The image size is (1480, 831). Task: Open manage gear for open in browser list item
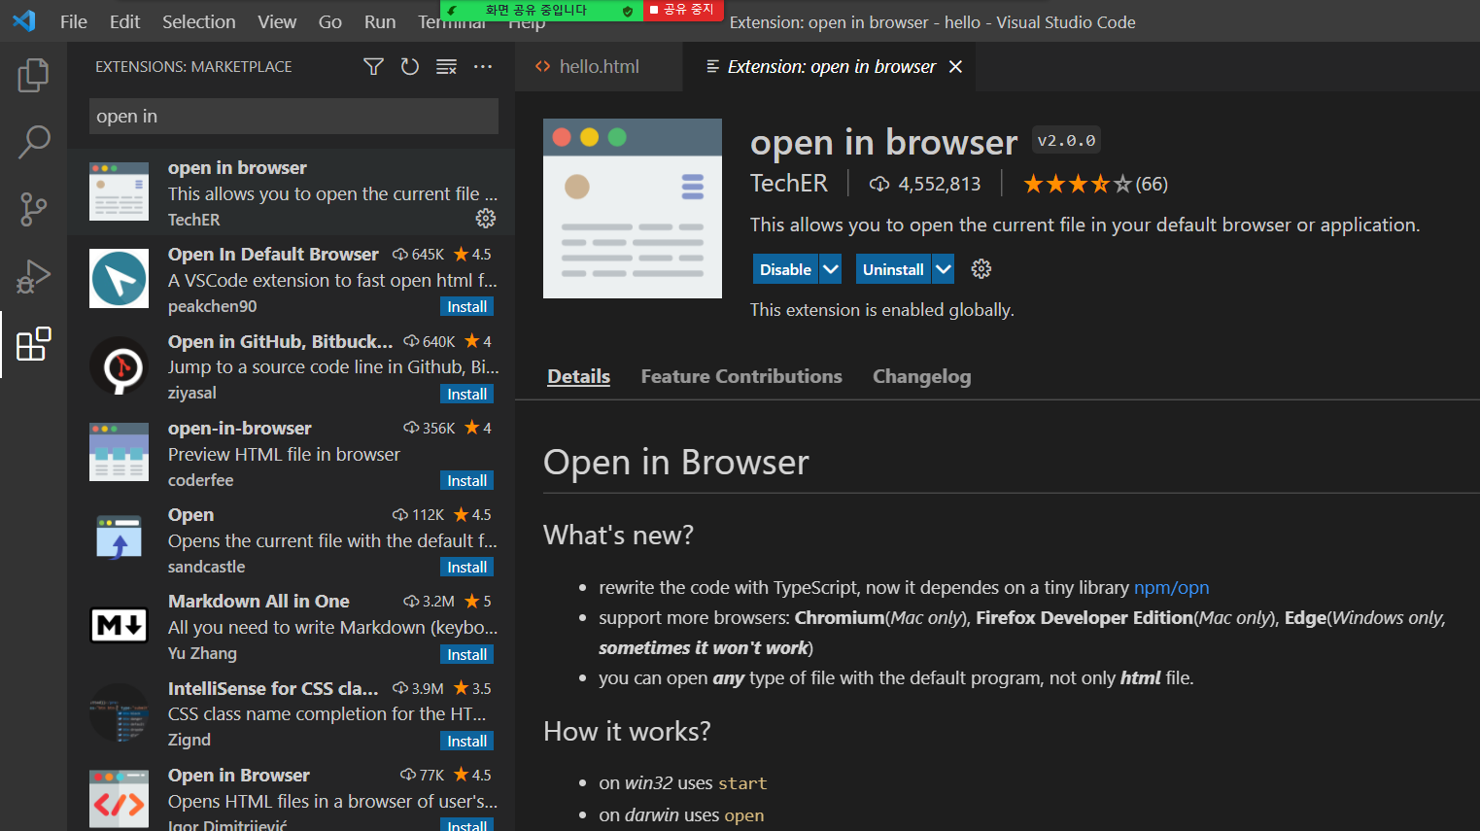coord(486,219)
